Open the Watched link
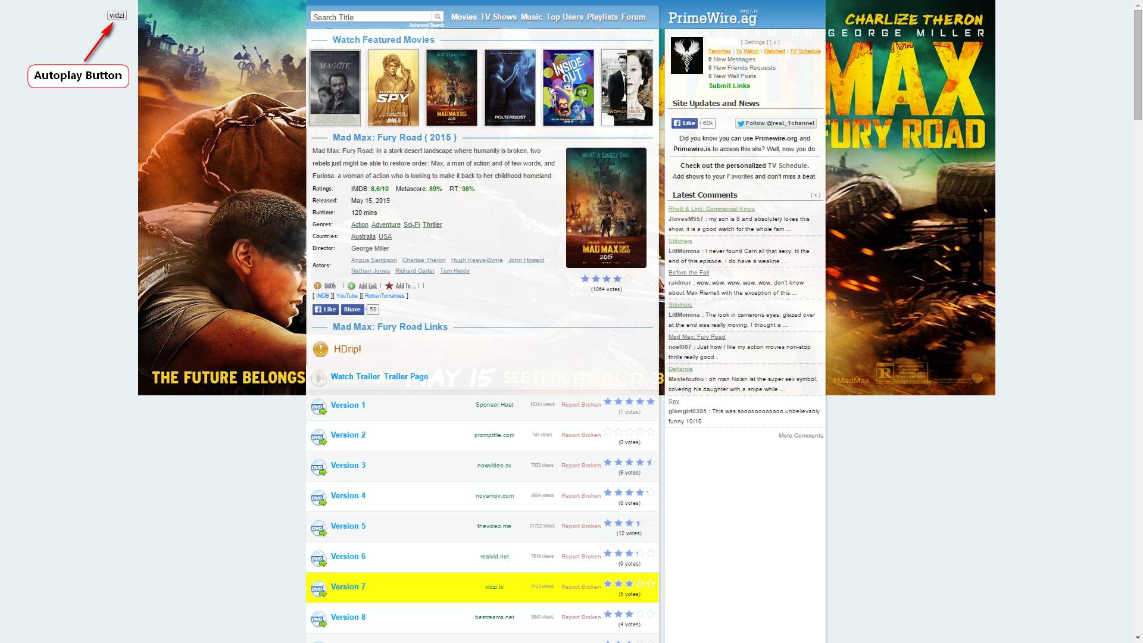This screenshot has width=1143, height=643. point(775,51)
